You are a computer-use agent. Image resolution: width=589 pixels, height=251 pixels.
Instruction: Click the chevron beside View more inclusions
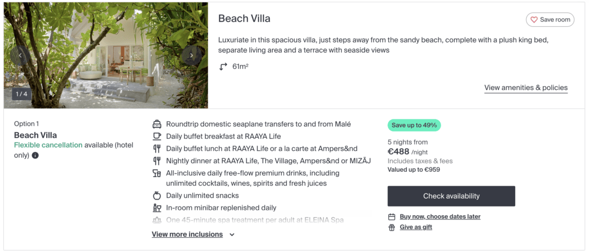click(232, 234)
